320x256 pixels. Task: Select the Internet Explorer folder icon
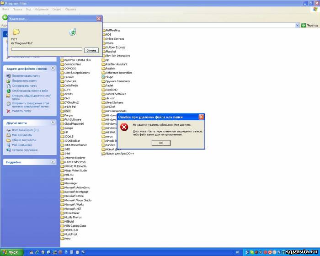[x=62, y=158]
